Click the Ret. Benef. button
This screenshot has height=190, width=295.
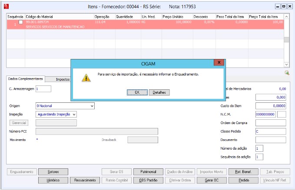tap(243, 172)
